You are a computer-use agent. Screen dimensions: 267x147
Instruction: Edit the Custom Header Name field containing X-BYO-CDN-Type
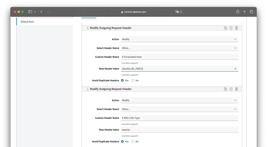coord(179,118)
